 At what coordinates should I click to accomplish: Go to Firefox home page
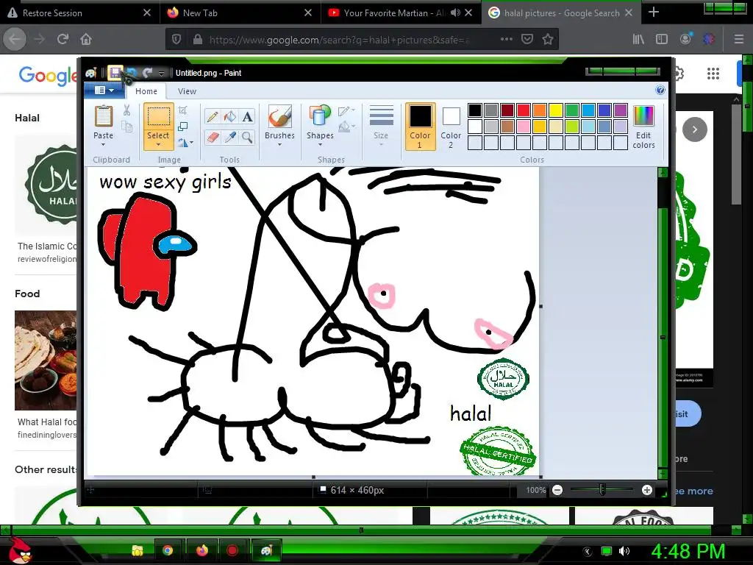click(x=86, y=39)
